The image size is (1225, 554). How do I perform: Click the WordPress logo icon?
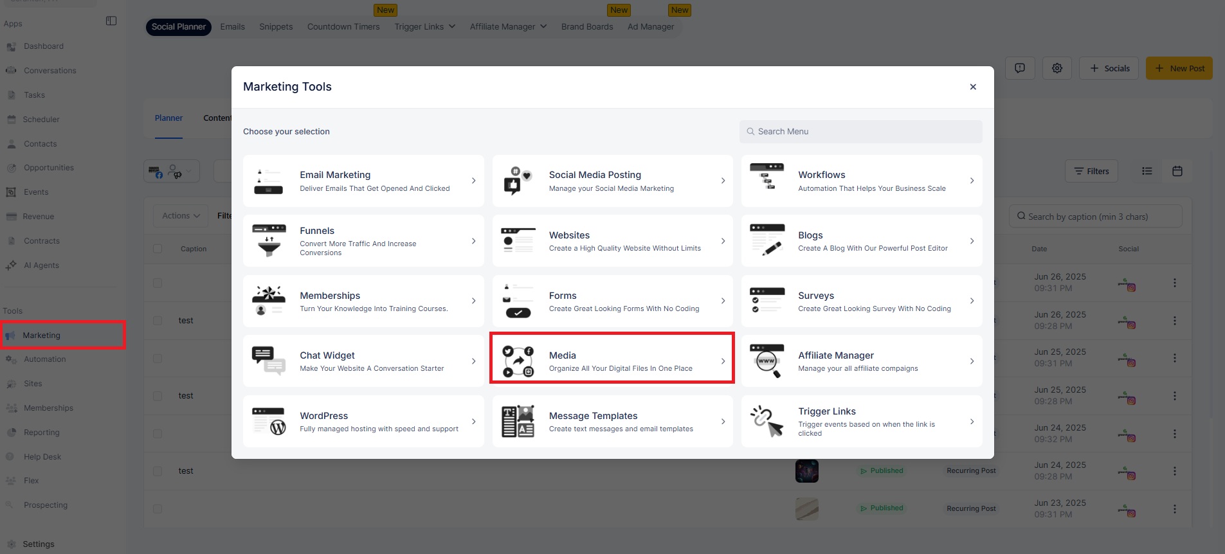269,421
